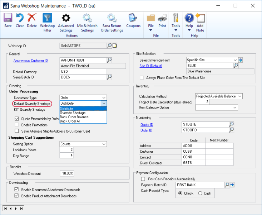Go to previous record navigation arrow
The width and height of the screenshot is (262, 215).
click(11, 209)
